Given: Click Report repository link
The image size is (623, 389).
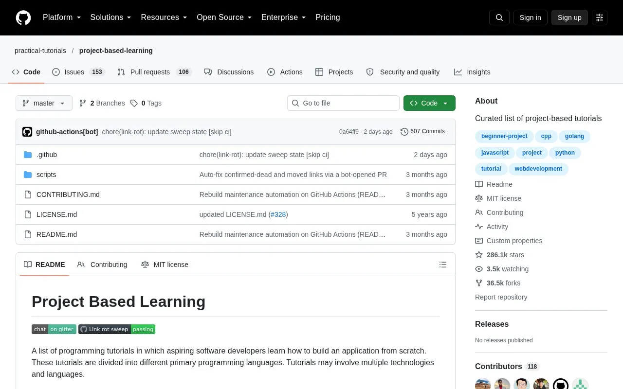Looking at the screenshot, I should coord(501,297).
